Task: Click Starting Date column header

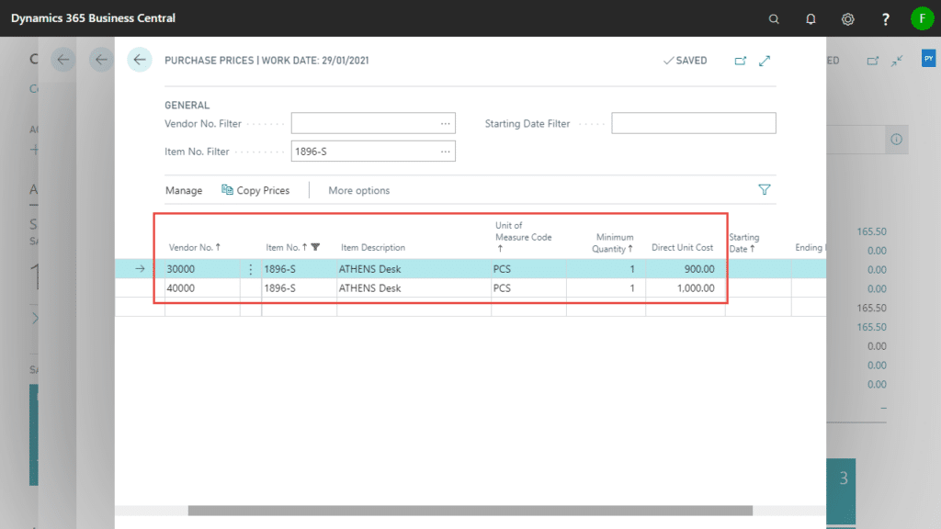Action: (743, 242)
